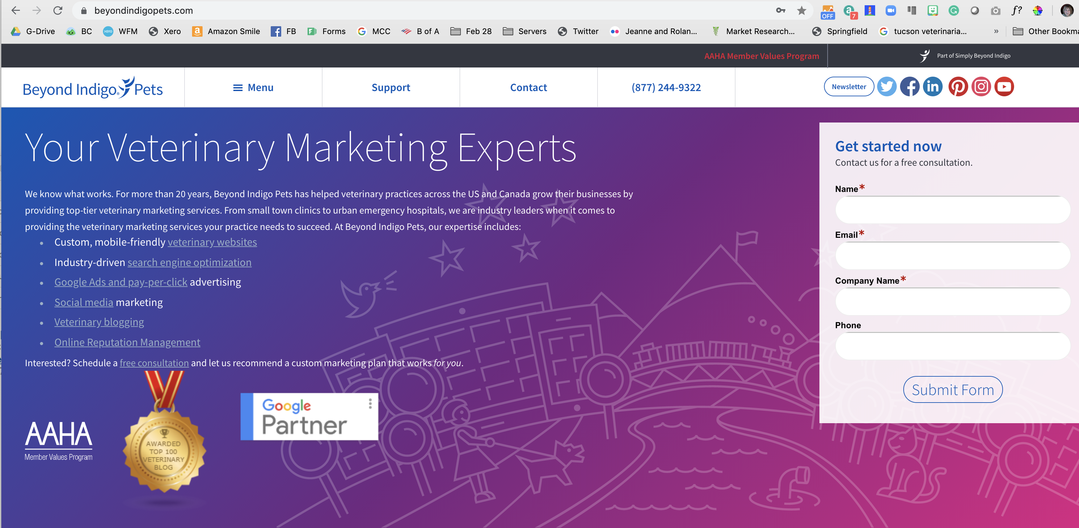Viewport: 1079px width, 528px height.
Task: Focus the Company Name input field
Action: (x=952, y=301)
